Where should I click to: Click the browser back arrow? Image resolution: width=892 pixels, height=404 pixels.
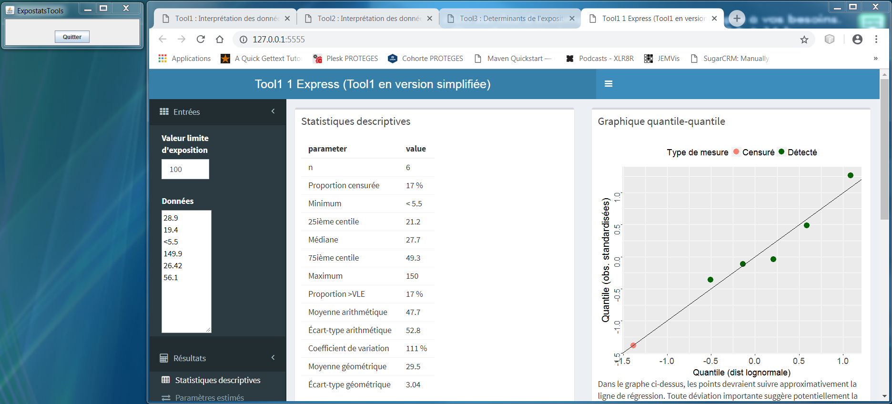point(162,39)
